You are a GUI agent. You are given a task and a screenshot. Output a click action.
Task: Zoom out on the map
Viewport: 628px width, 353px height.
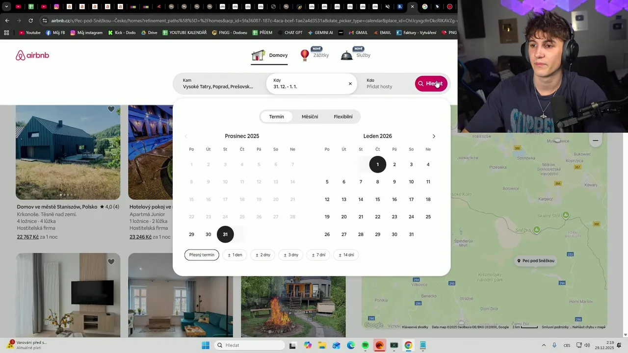(595, 141)
